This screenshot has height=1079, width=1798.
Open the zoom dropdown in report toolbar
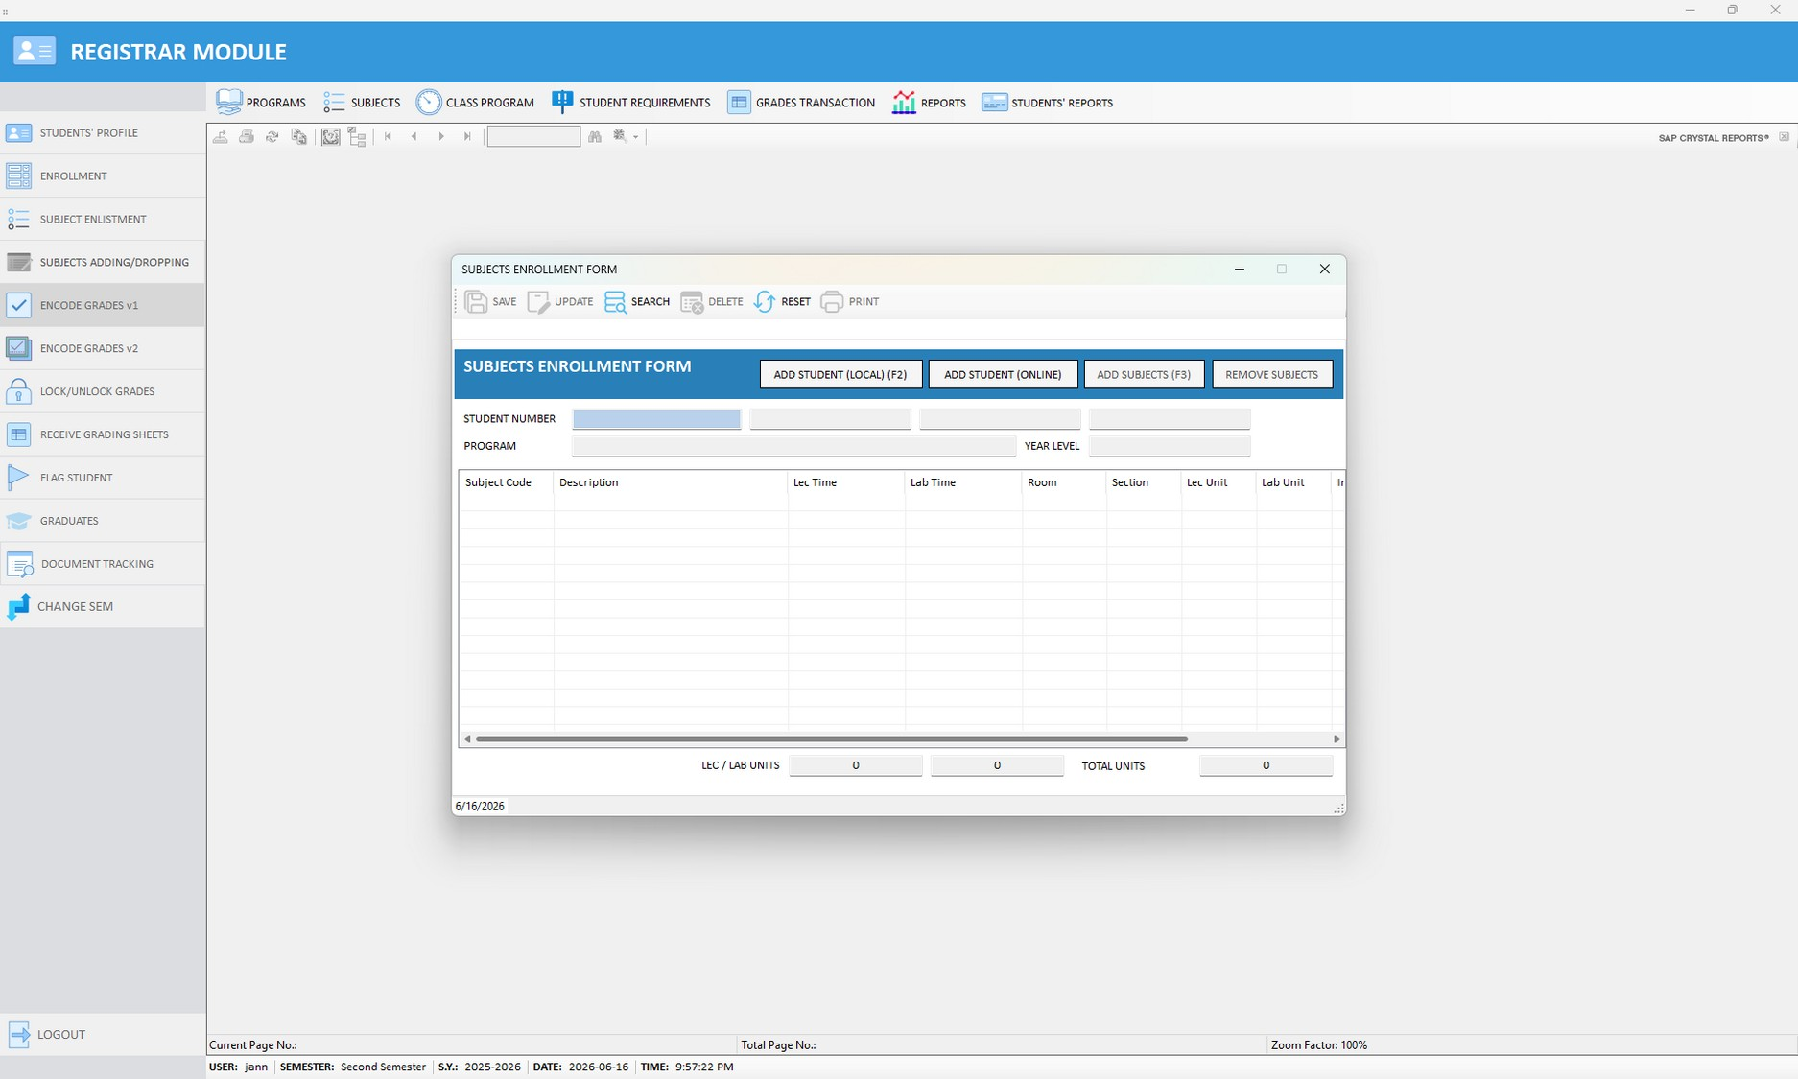626,136
